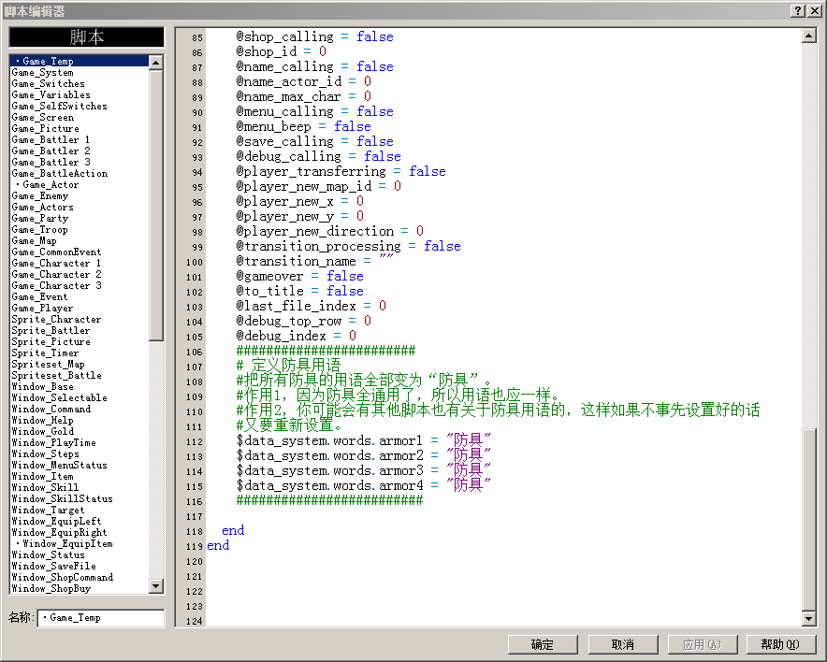The width and height of the screenshot is (827, 662).
Task: Click the 取消 button
Action: [x=623, y=644]
